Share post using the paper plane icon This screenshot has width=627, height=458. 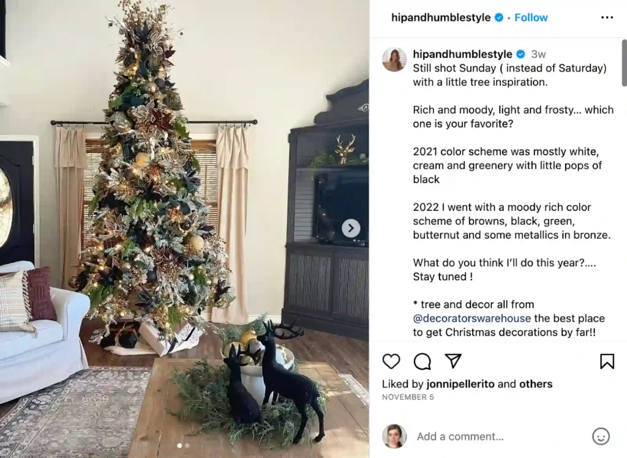pyautogui.click(x=453, y=361)
